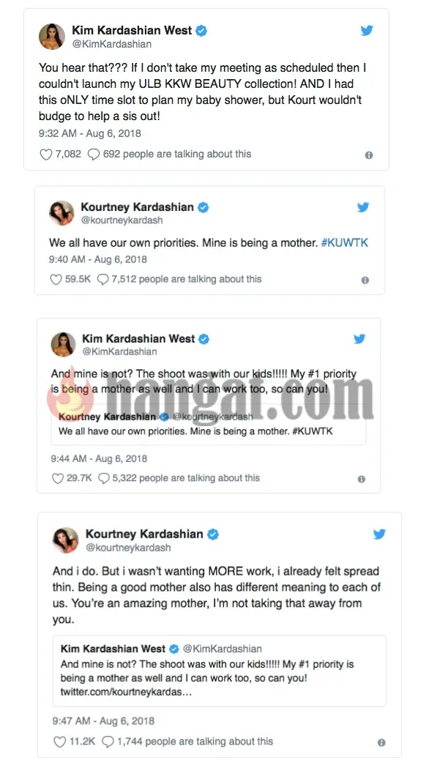Screen dimensions: 429x774
Task: Click the Twitter bird icon on Kim's first tweet
Action: pos(366,31)
